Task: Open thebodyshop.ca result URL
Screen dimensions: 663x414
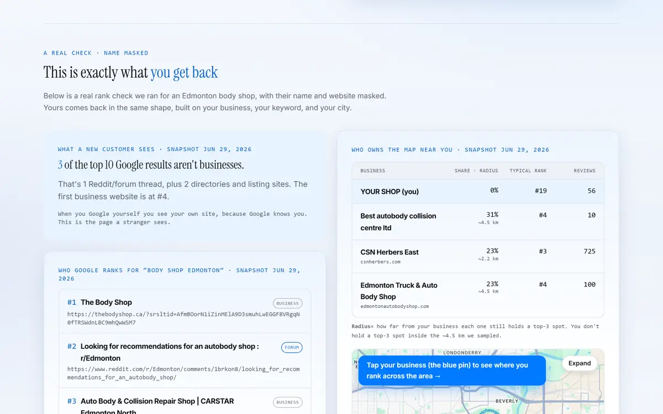Action: [184, 319]
